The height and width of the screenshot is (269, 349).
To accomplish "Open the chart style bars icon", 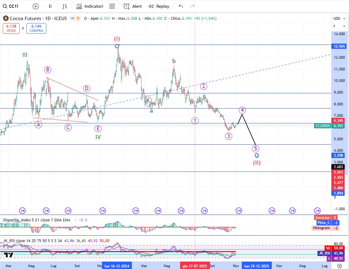I will pyautogui.click(x=65, y=6).
